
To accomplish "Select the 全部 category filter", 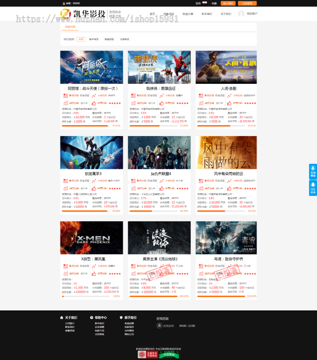I will pos(81,39).
